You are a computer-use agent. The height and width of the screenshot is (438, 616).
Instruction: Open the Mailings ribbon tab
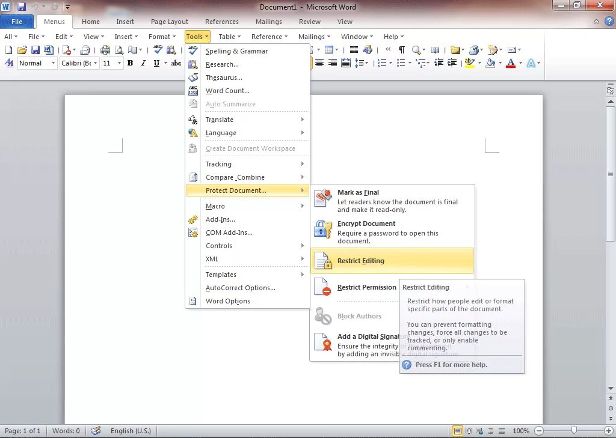(x=268, y=22)
